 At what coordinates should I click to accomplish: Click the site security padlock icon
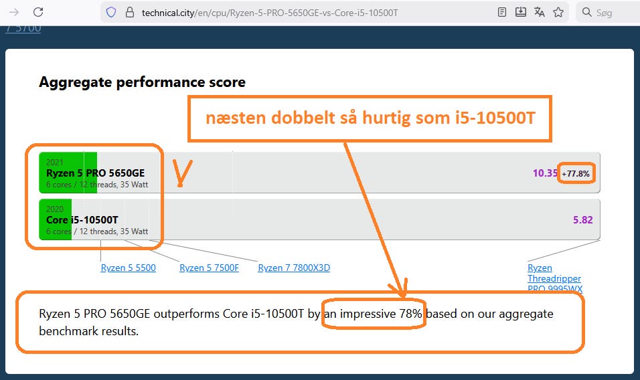[130, 12]
